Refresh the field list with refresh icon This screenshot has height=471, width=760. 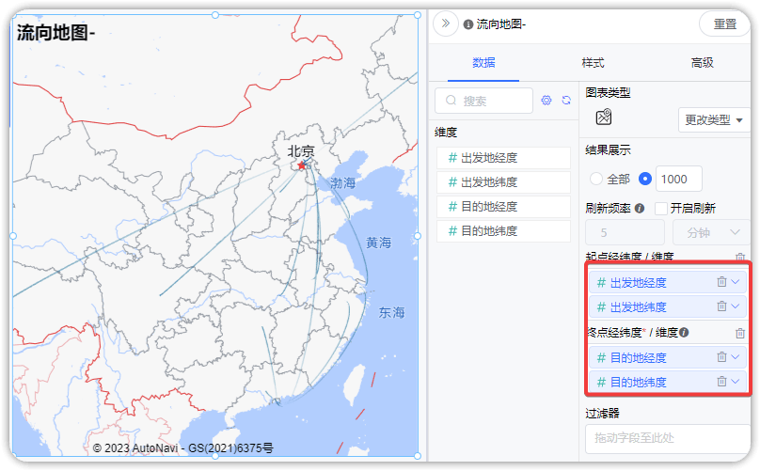point(566,101)
